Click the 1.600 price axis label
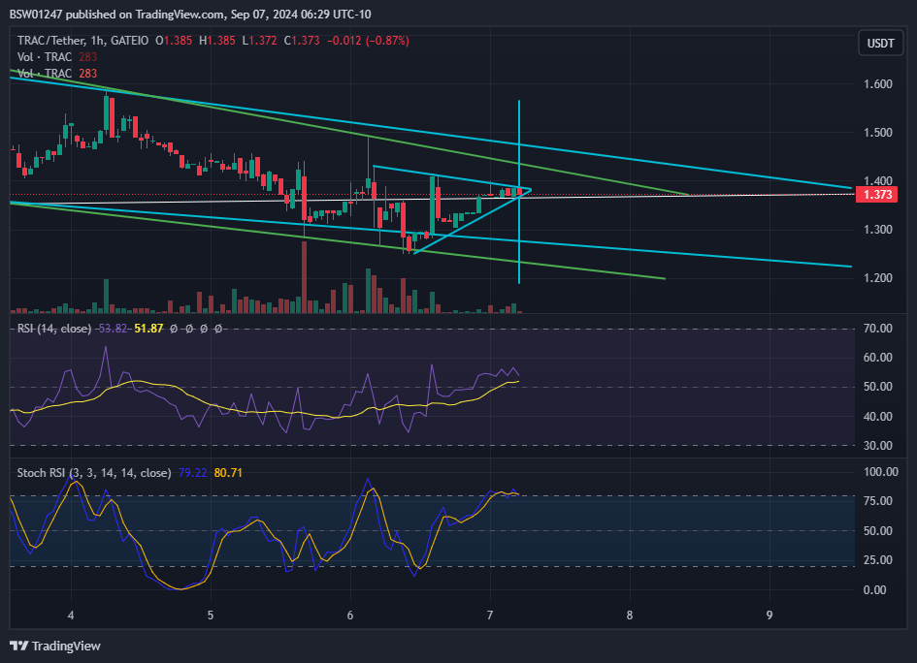 click(x=878, y=84)
